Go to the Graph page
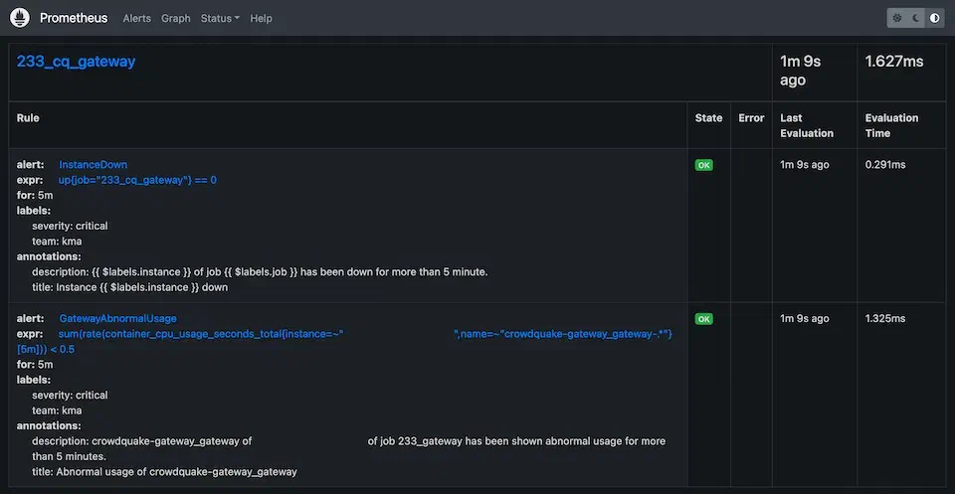The image size is (955, 494). (176, 18)
